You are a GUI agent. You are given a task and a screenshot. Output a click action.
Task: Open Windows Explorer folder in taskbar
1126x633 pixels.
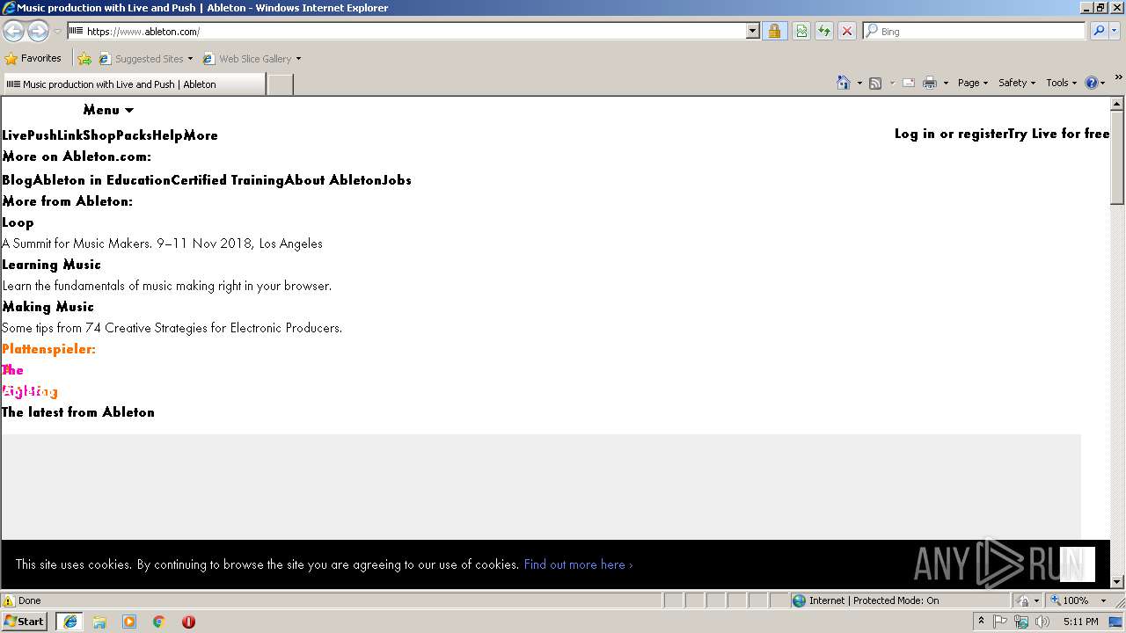[x=99, y=622]
